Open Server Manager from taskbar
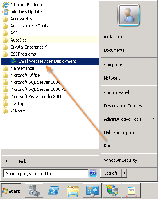This screenshot has height=199, width=158. click(34, 191)
